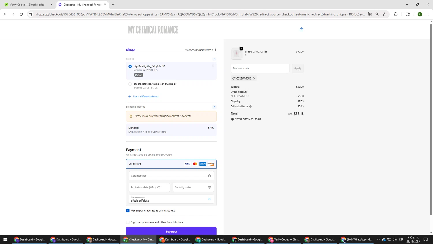Viewport: 433px width, 244px height.
Task: Open options menu for Virginia address
Action: (213, 66)
